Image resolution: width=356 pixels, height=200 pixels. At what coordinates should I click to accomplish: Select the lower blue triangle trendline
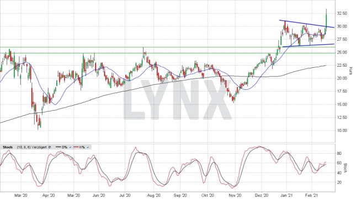[309, 45]
